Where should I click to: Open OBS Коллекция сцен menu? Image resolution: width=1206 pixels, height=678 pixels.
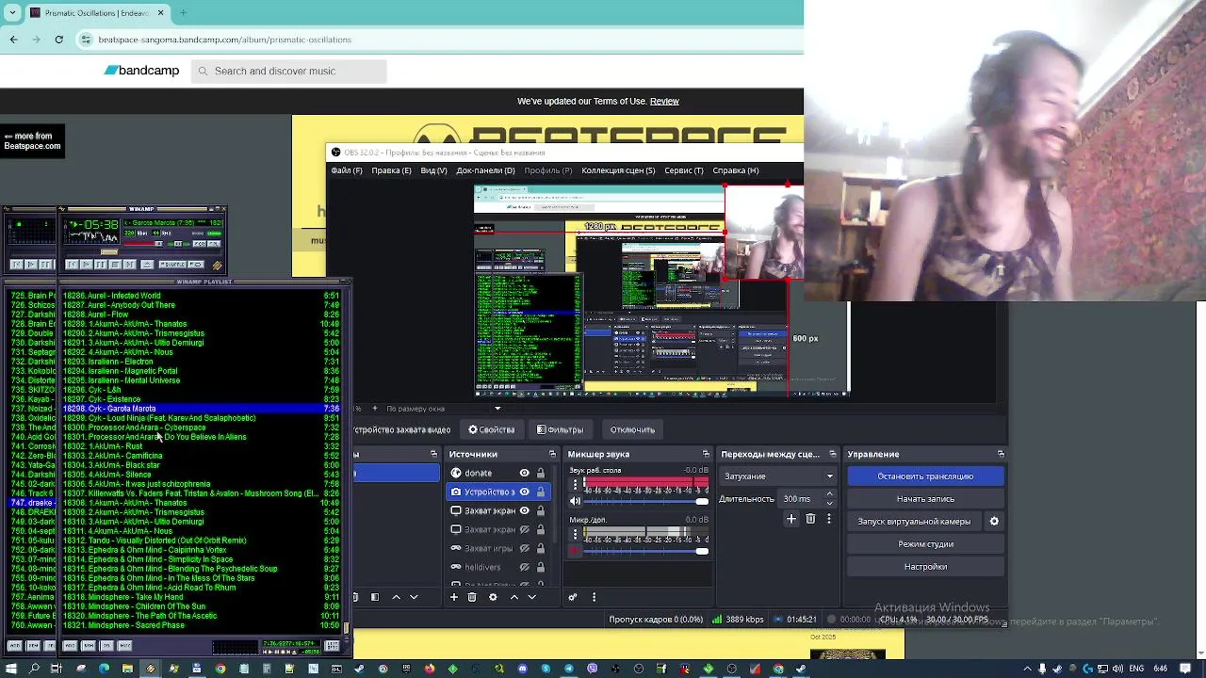618,170
